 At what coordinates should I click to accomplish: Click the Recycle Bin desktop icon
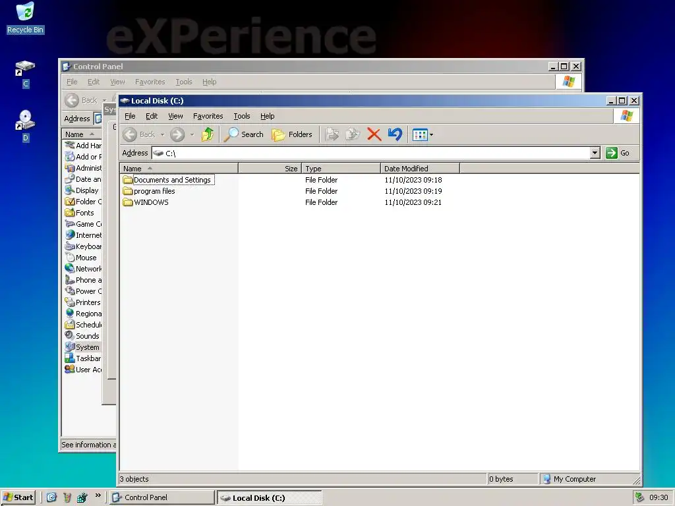coord(25,18)
